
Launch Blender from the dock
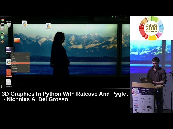coord(2,42)
